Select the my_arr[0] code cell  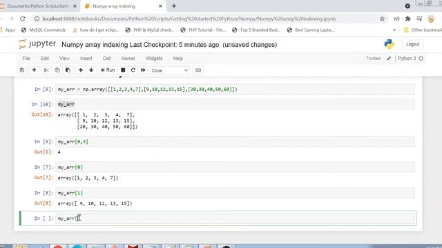(235, 167)
